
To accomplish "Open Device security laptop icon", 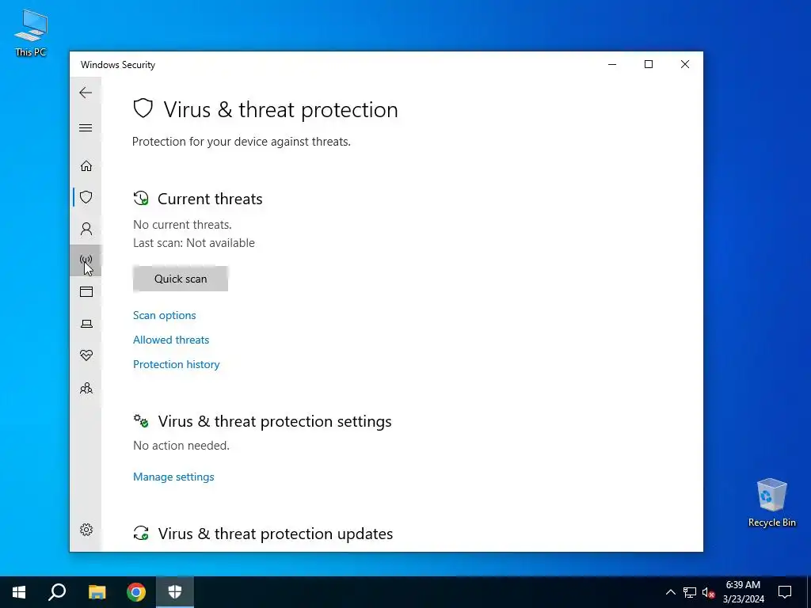I will 86,324.
